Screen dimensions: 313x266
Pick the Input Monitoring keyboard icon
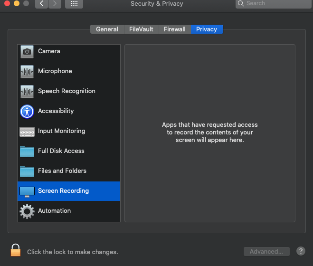point(27,132)
